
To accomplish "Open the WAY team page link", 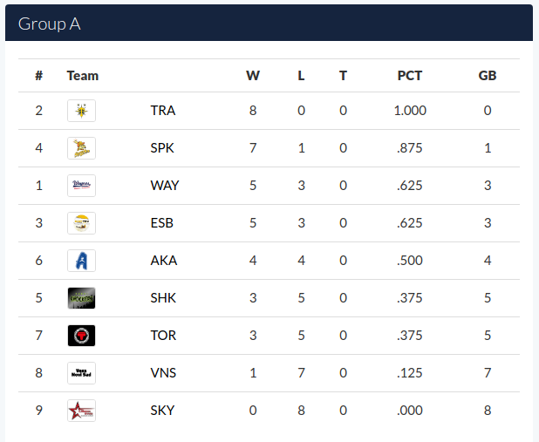I will (165, 186).
